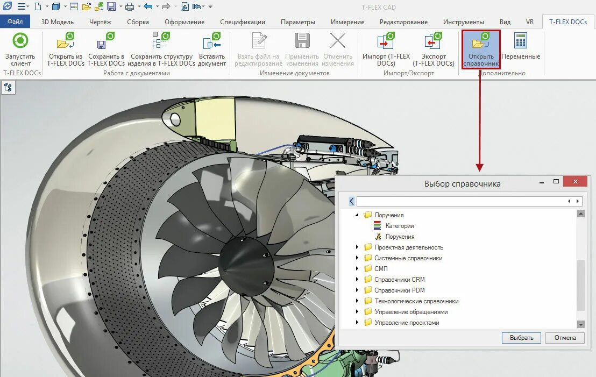The width and height of the screenshot is (596, 377).
Task: Expand the Управление обращениями folder
Action: [357, 311]
